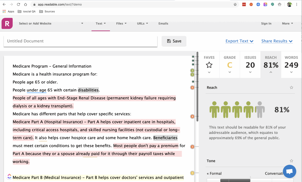Viewport: 302px width, 182px height.
Task: Click the orange infinity extension icon
Action: pos(251,4)
